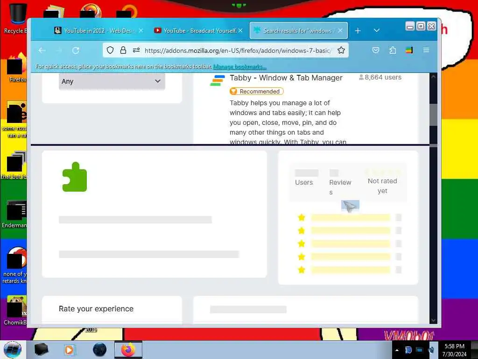Click the page scrollbar down arrow
The height and width of the screenshot is (359, 478).
pyautogui.click(x=433, y=320)
